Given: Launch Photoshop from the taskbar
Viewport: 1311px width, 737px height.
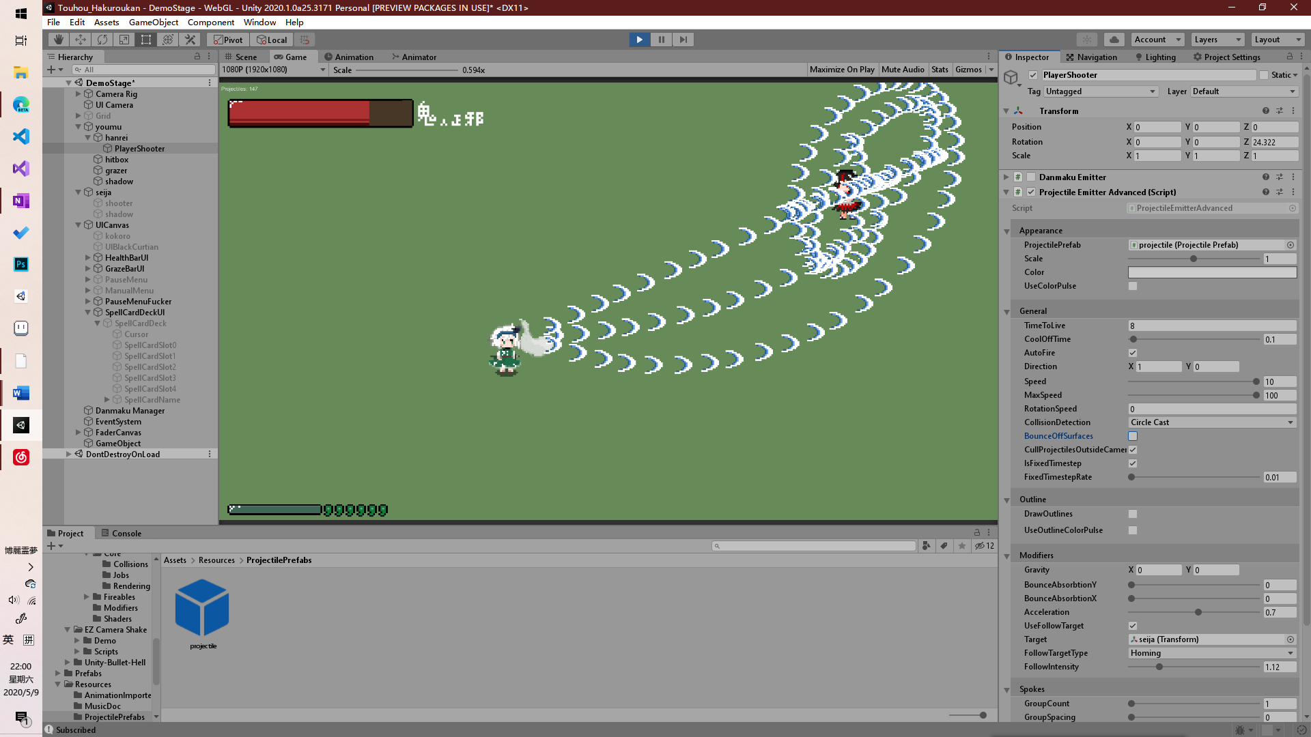Looking at the screenshot, I should 21,264.
